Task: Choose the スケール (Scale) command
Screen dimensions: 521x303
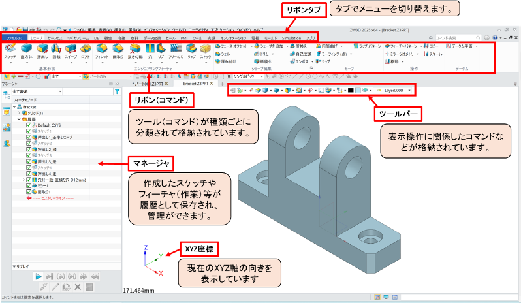Action: (433, 54)
